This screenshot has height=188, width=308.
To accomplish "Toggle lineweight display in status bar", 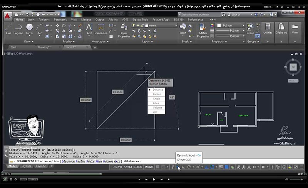I will pos(221,167).
